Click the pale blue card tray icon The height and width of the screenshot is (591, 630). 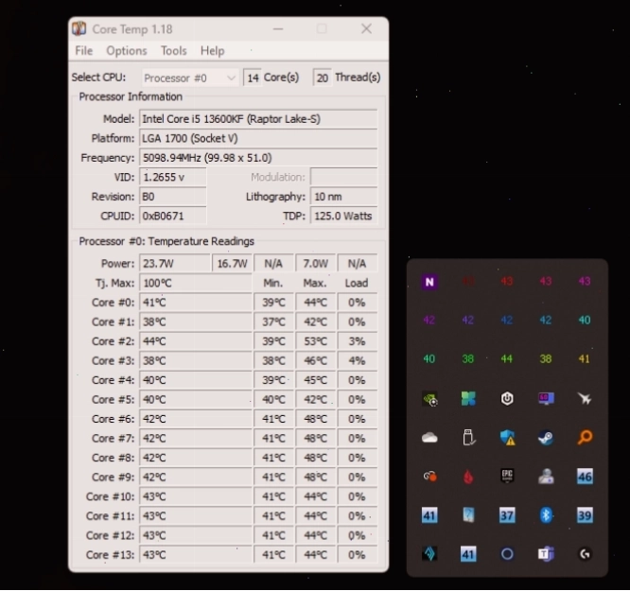pyautogui.click(x=468, y=515)
